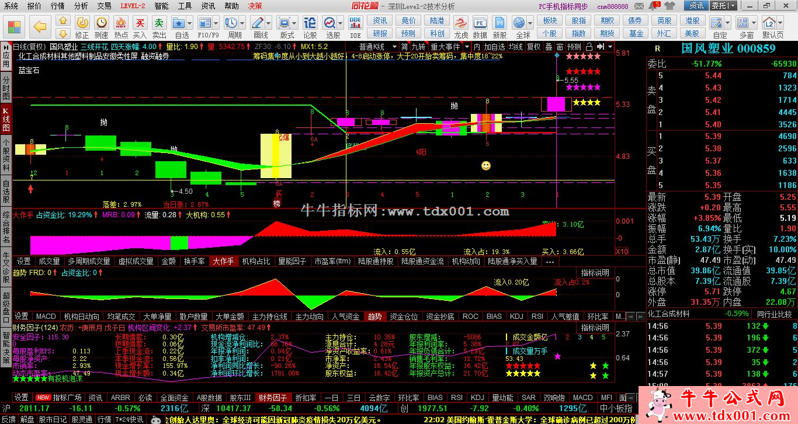Toggle 内 option on chart bar
The image size is (798, 424).
coord(477,47)
